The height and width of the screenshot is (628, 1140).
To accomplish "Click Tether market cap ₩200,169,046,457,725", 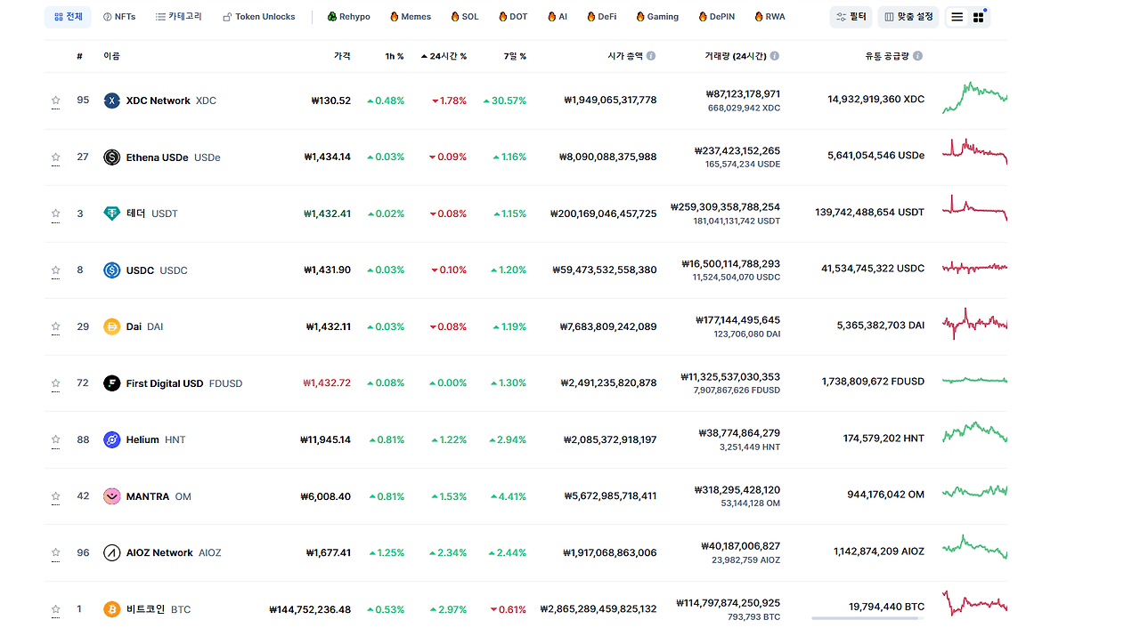I will pos(604,213).
